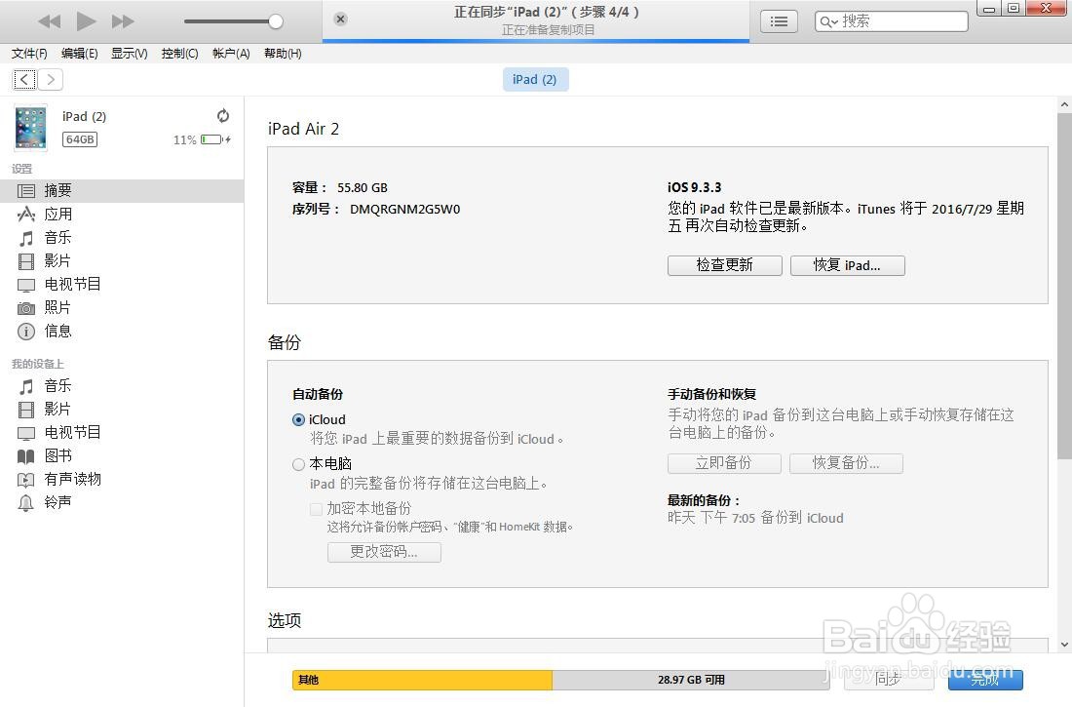Click the iOS 9.3.3 version text
This screenshot has width=1072, height=707.
pyautogui.click(x=695, y=187)
